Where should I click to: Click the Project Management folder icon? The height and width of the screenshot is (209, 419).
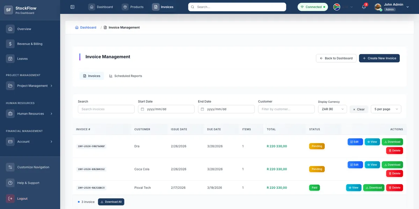point(10,85)
